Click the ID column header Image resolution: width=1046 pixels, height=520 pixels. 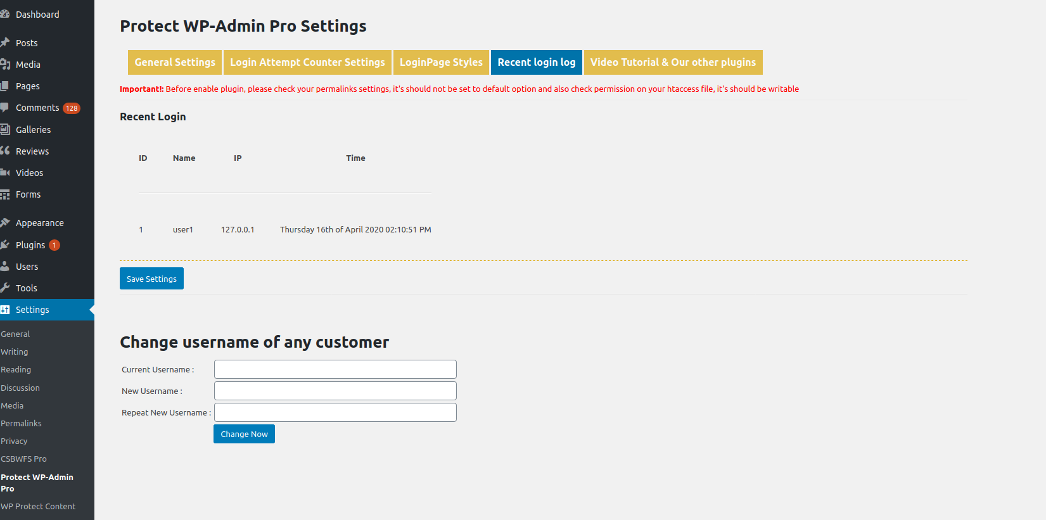[143, 158]
